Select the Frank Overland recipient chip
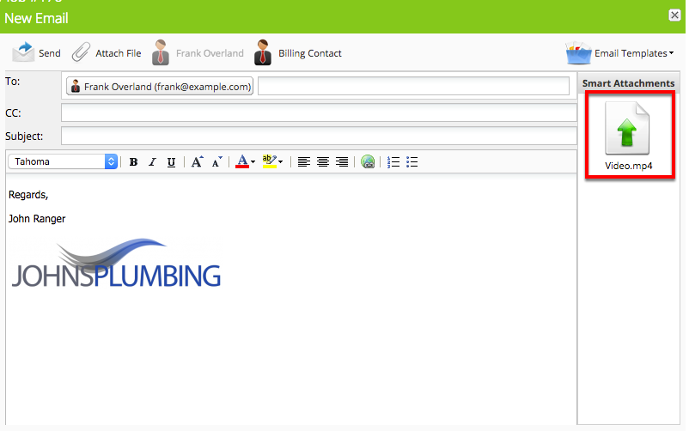Screen dimensions: 689x431 pyautogui.click(x=160, y=86)
